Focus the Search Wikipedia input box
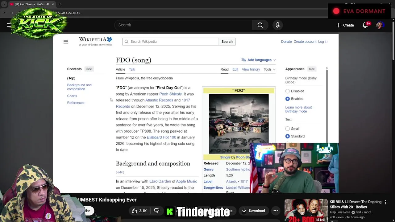Screen dimensions: 395x222 tap(170, 42)
